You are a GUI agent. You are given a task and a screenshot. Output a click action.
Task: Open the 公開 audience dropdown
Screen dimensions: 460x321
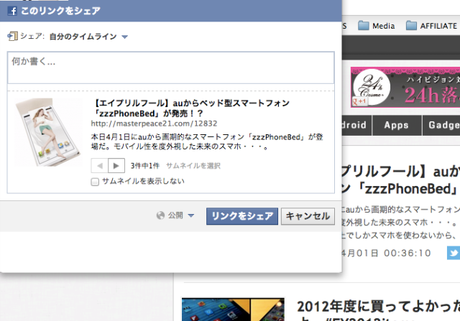tap(180, 215)
